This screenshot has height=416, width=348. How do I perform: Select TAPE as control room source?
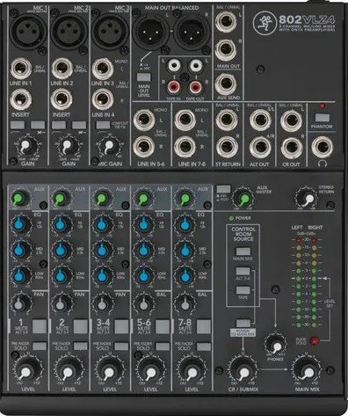pyautogui.click(x=243, y=290)
